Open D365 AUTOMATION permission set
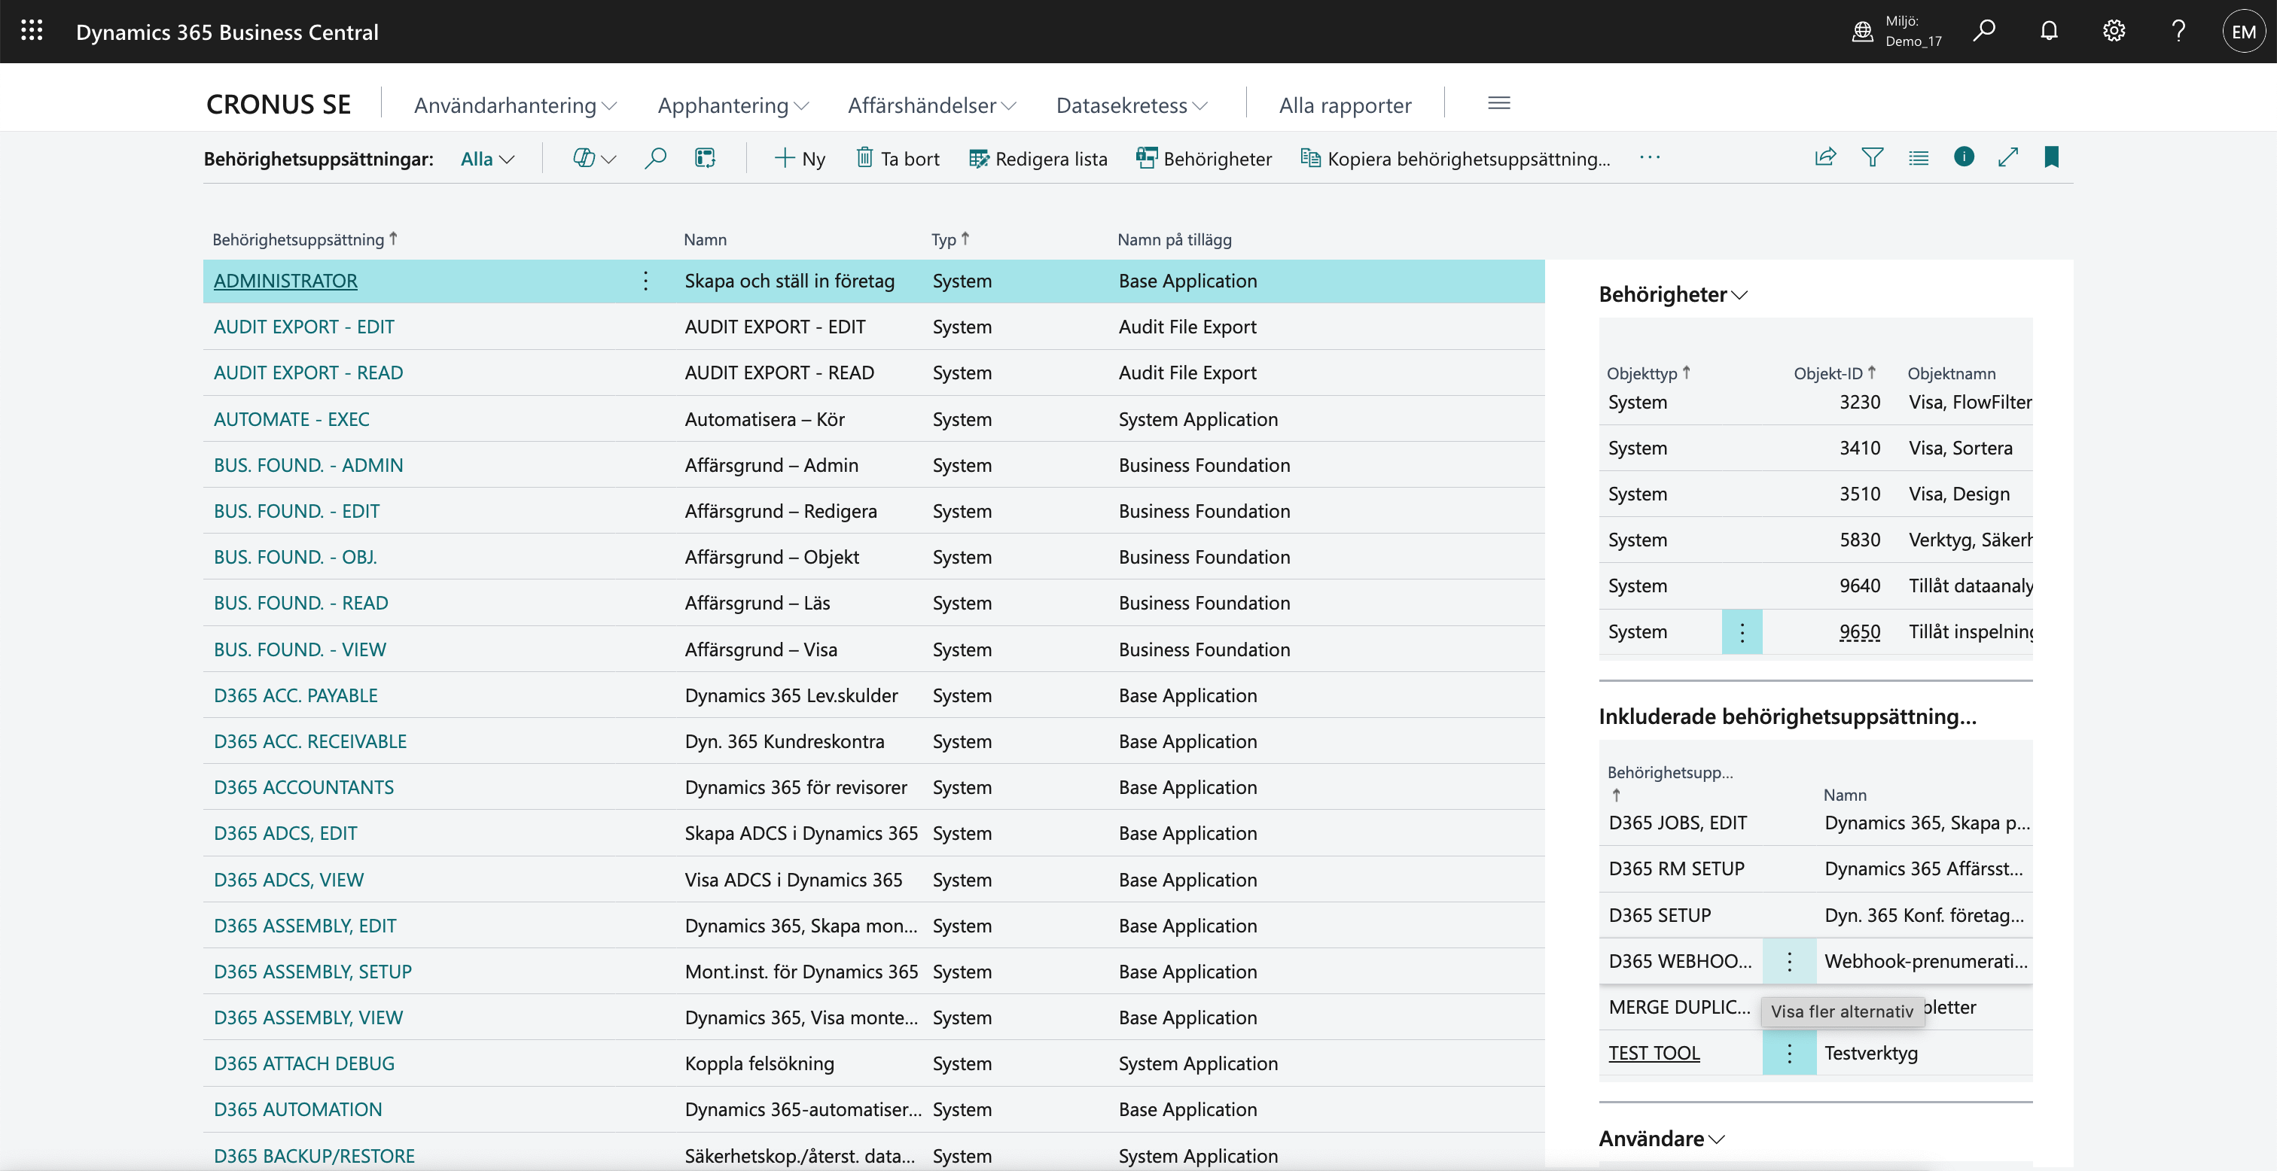The width and height of the screenshot is (2277, 1171). tap(298, 1109)
